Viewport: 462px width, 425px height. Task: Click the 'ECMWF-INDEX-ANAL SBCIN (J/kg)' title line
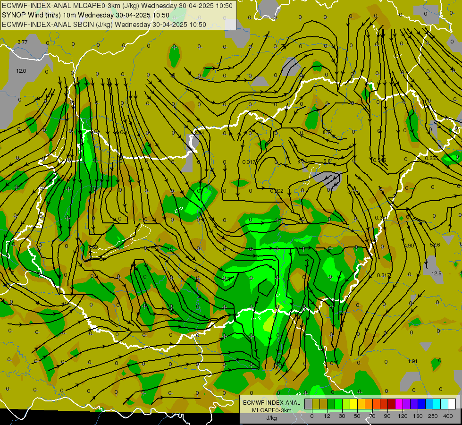[104, 25]
